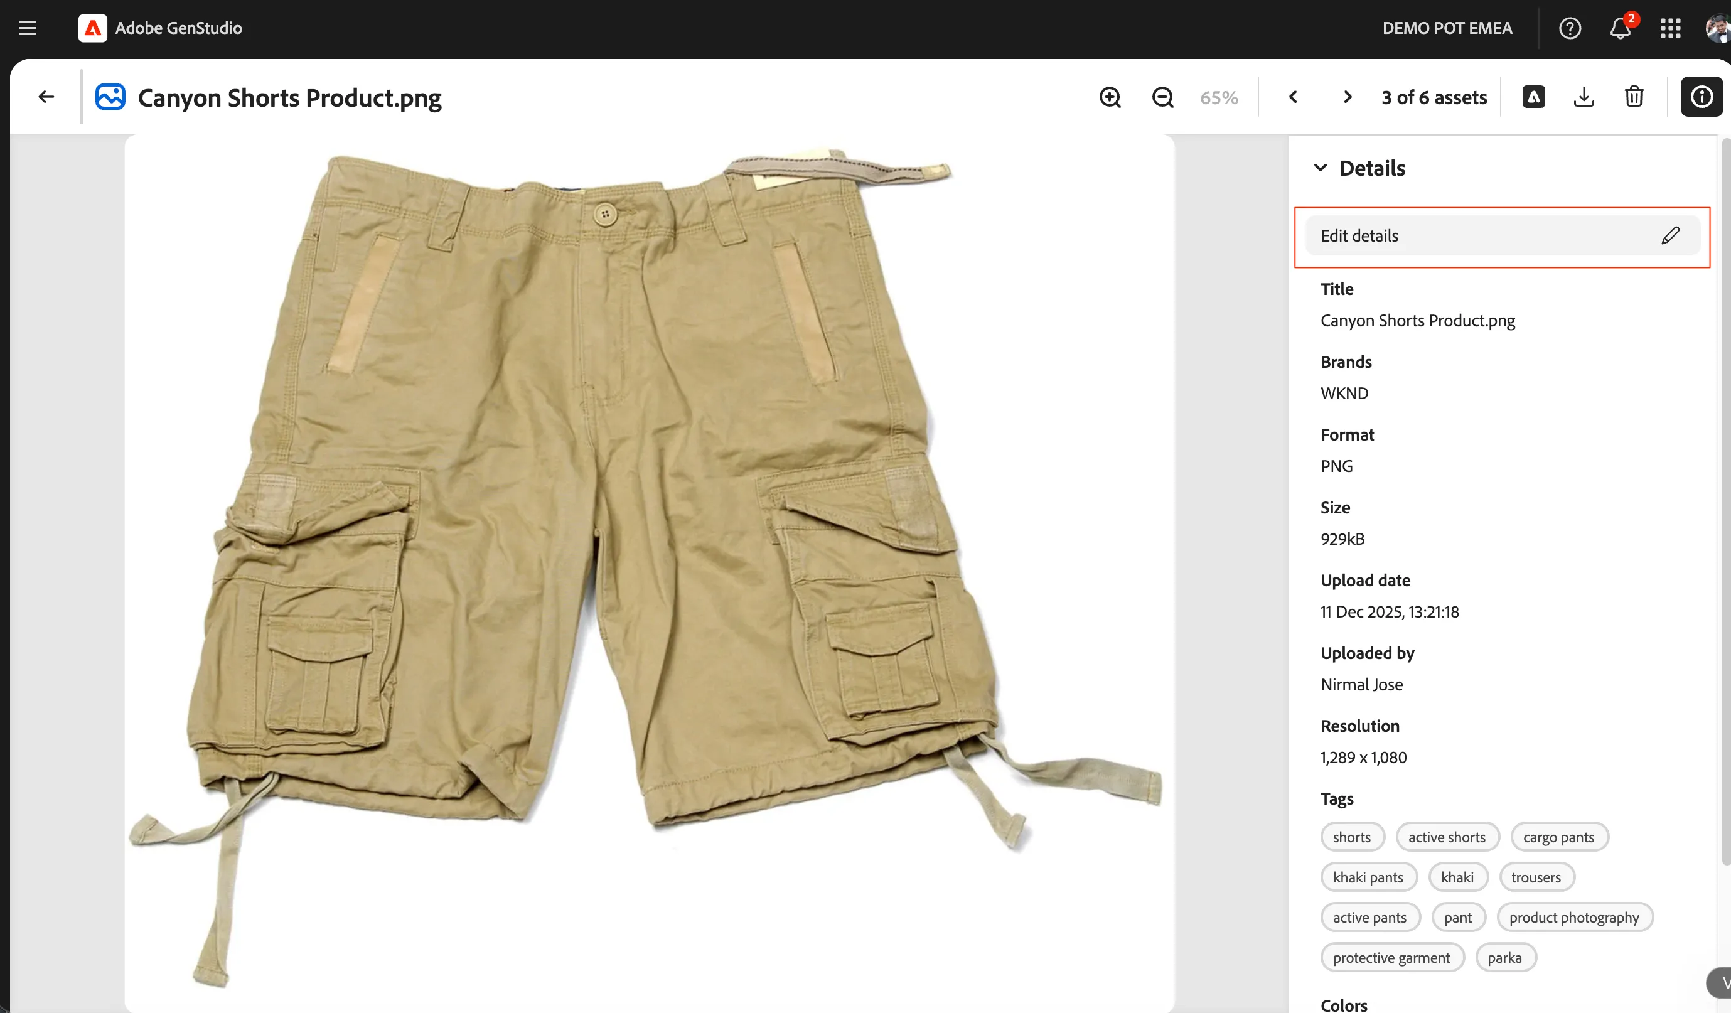
Task: Click the Colors section heading
Action: click(x=1344, y=1005)
